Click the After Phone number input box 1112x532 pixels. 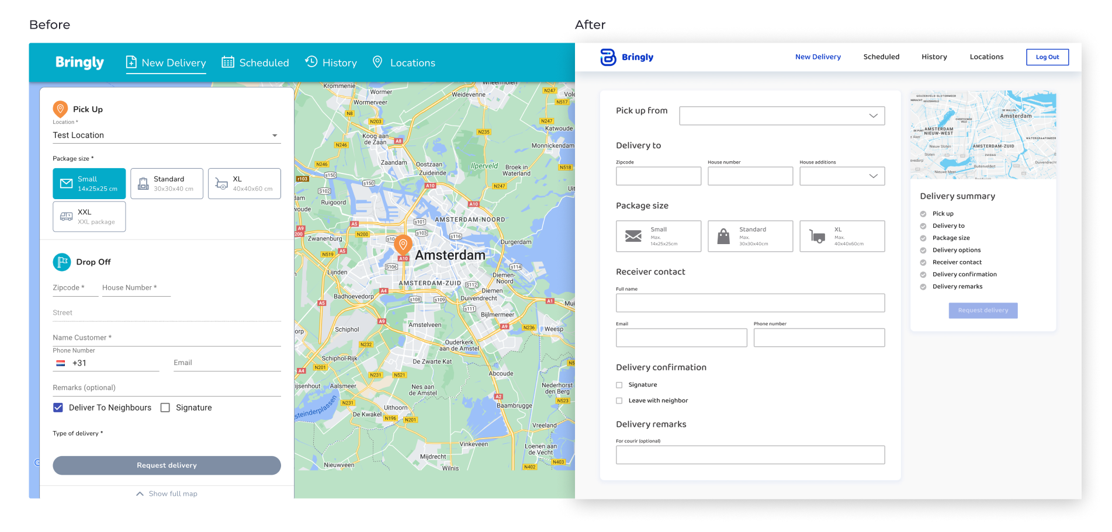[x=819, y=338]
